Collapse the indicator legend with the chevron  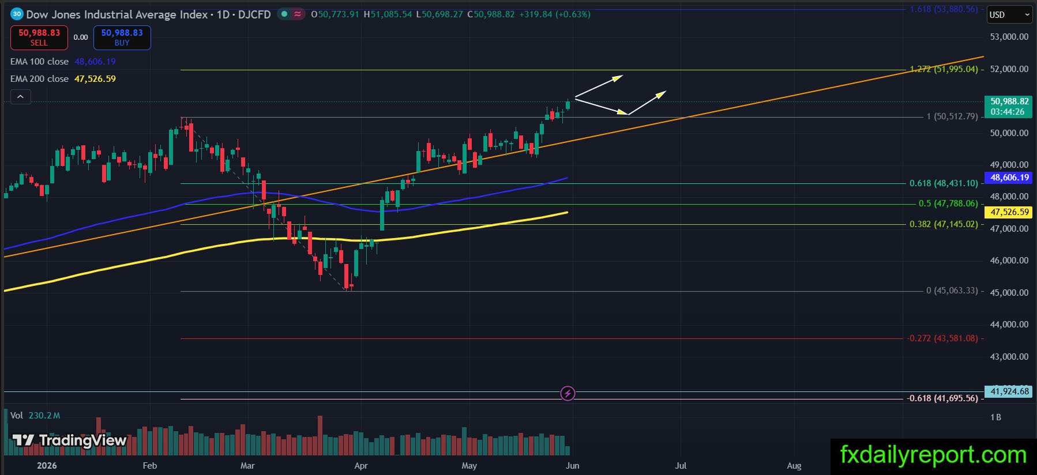pyautogui.click(x=20, y=97)
